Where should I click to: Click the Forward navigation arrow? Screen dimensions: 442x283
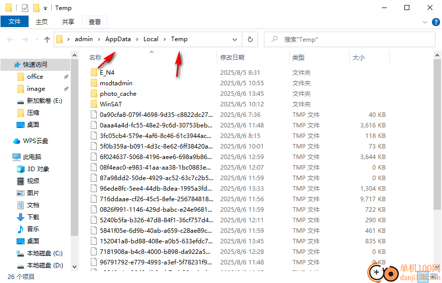[25, 40]
